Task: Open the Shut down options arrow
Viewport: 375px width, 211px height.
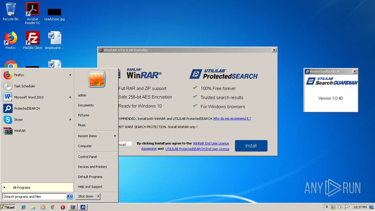Action: coord(98,196)
